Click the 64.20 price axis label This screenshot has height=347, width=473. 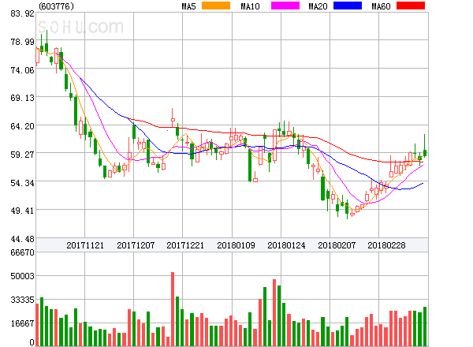point(22,126)
